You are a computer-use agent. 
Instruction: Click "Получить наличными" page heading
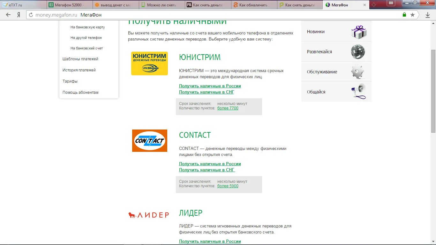pyautogui.click(x=177, y=22)
